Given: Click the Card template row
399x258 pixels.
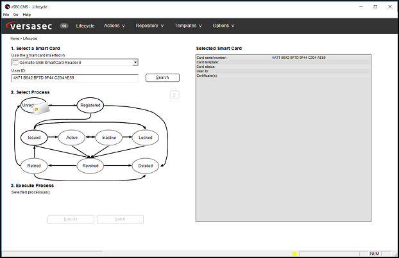Looking at the screenshot, I should 284,62.
